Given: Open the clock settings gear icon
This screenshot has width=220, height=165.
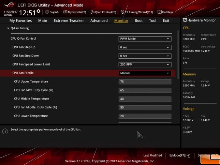Looking at the screenshot, I should 39,11.
